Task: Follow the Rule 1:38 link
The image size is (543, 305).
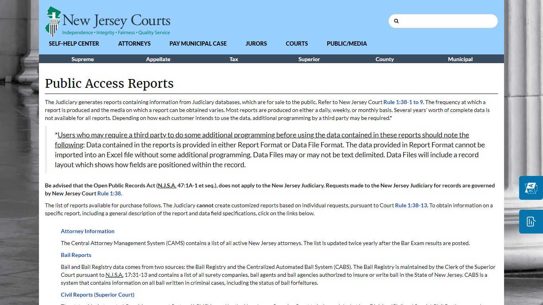Action: point(109,193)
